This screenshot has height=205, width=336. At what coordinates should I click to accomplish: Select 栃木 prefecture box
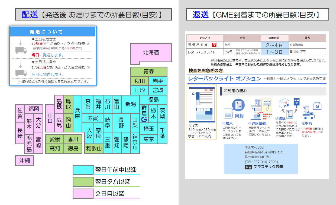click(x=153, y=113)
